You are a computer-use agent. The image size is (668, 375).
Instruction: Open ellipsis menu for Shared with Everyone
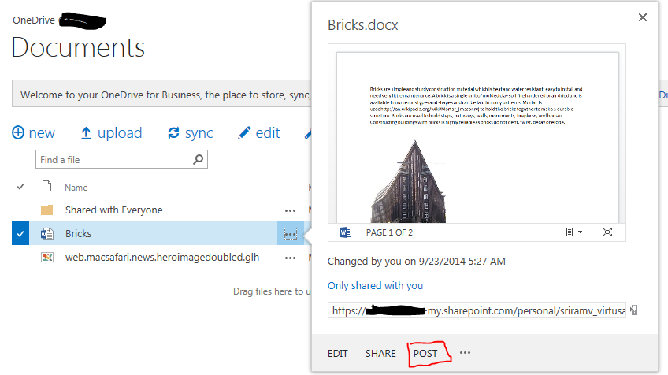click(x=290, y=210)
